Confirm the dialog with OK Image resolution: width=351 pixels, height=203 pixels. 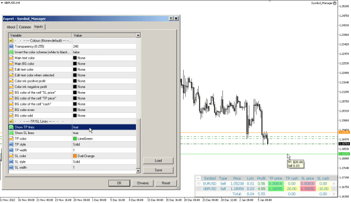[x=119, y=183]
